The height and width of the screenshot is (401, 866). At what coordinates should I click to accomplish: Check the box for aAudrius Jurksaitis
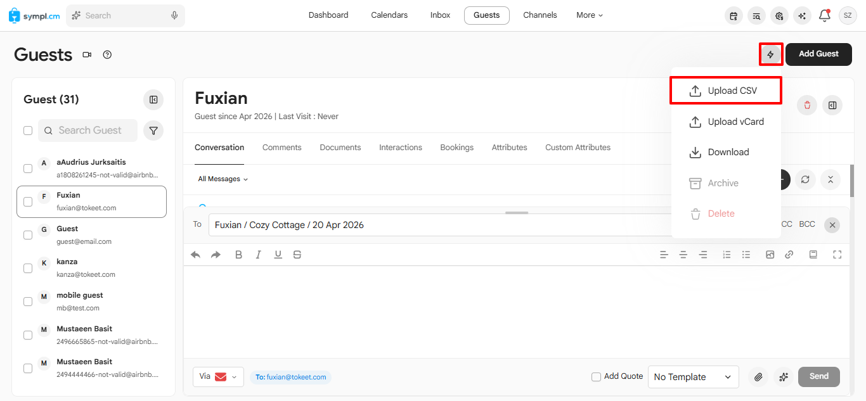click(28, 169)
